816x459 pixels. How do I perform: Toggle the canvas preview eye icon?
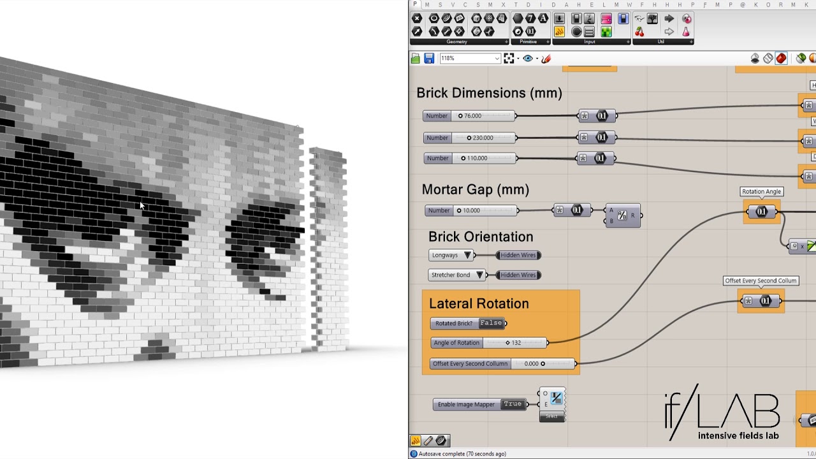click(x=528, y=59)
